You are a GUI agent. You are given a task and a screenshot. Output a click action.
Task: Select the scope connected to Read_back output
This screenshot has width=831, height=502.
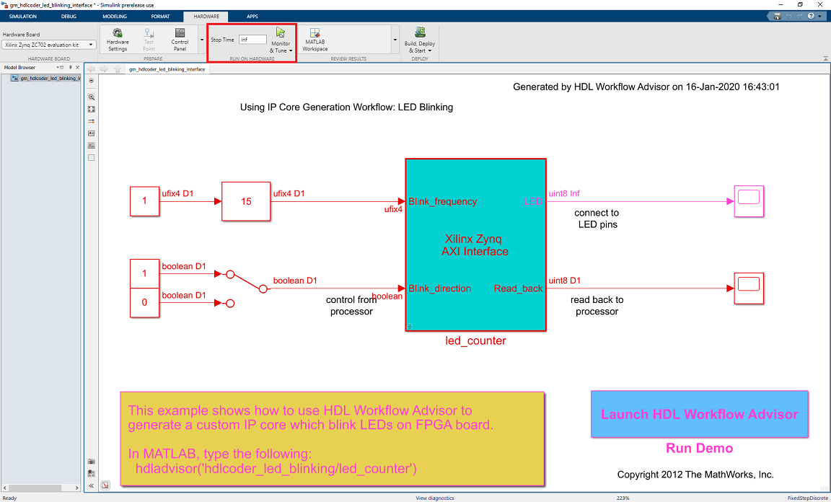tap(748, 289)
